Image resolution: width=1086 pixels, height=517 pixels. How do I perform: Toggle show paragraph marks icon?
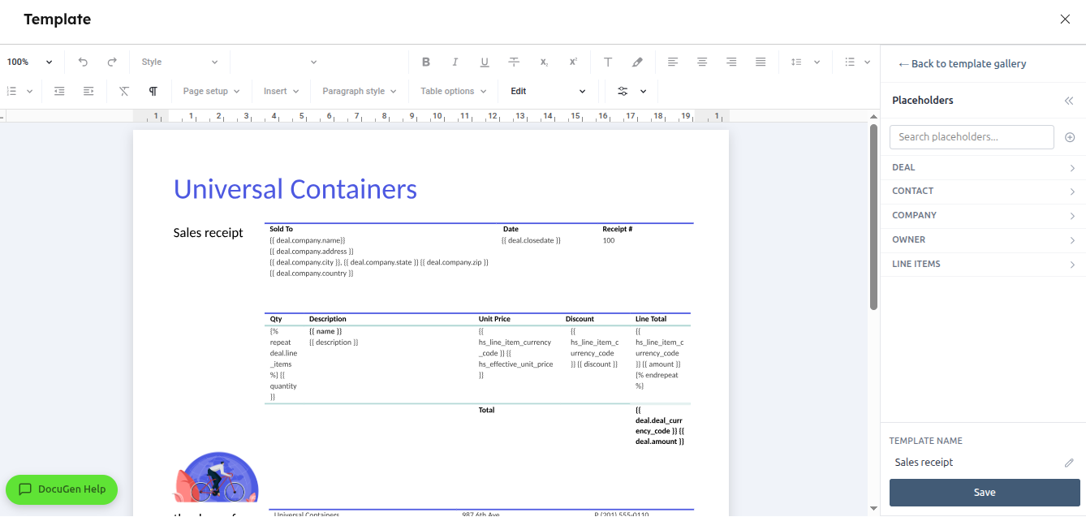(x=153, y=91)
